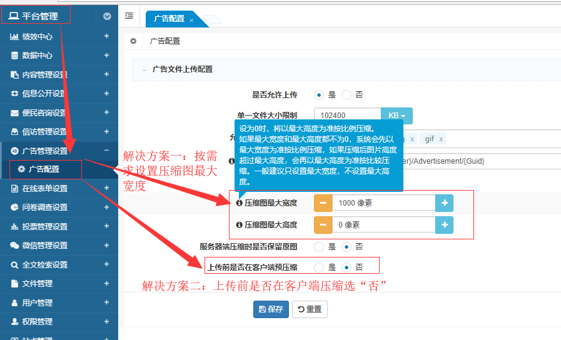Click the info icon beside 压缩图最大宽度
The width and height of the screenshot is (561, 340).
[x=239, y=203]
